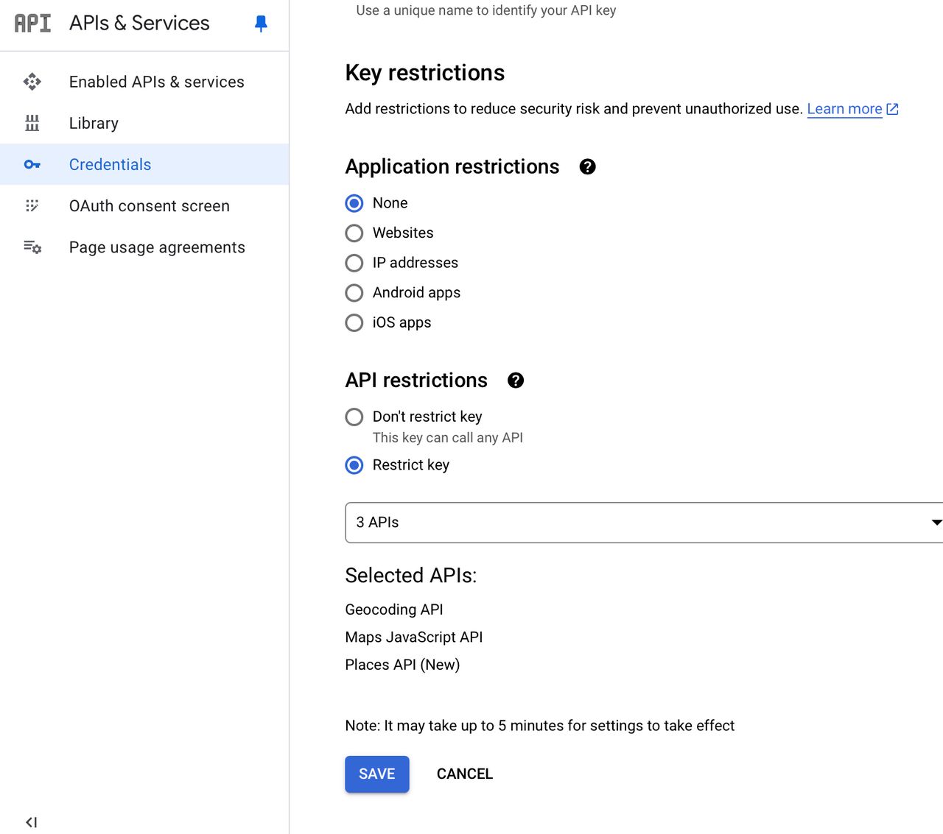Open the Learn more link
The height and width of the screenshot is (834, 943).
[x=844, y=108]
